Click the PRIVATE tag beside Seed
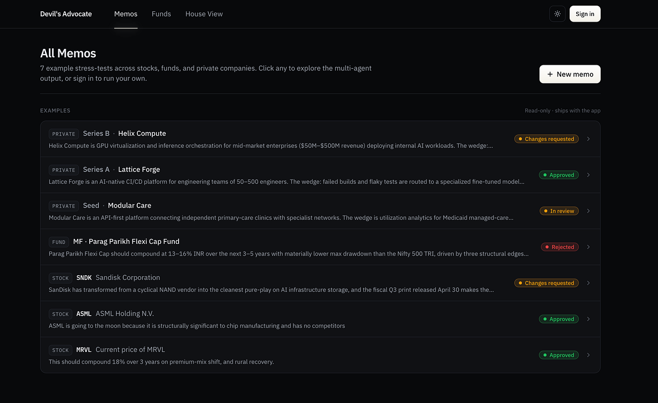 coord(64,206)
